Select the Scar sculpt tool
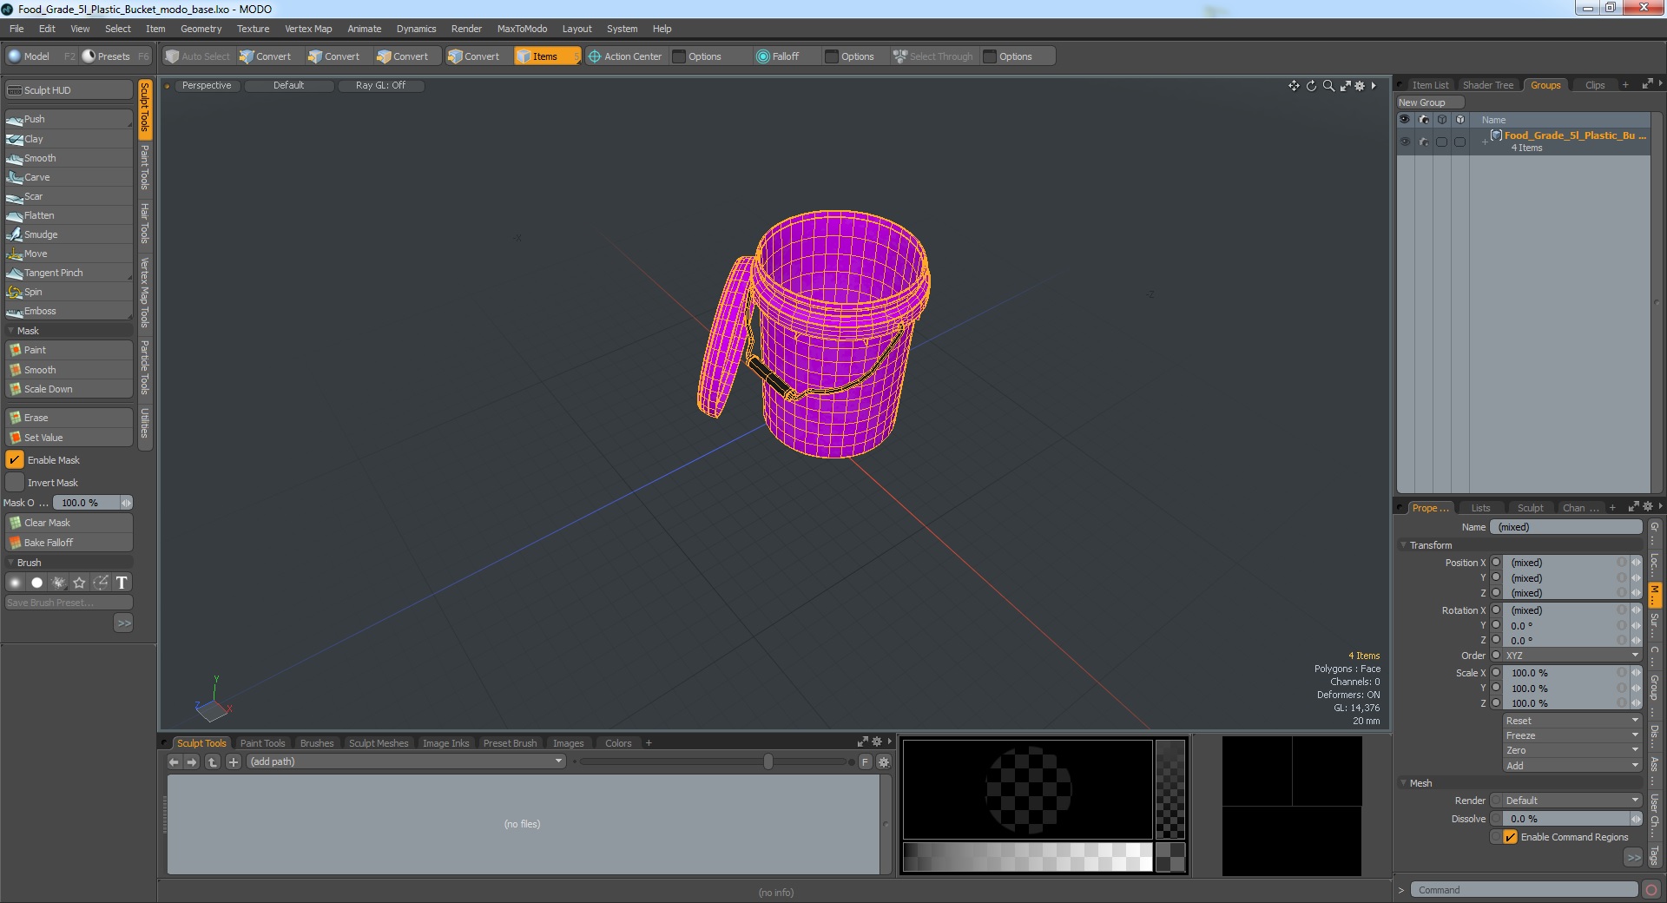1667x903 pixels. 69,196
